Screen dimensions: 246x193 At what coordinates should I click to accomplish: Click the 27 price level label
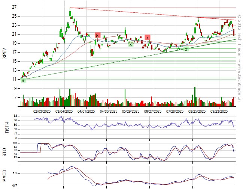(x=13, y=7)
